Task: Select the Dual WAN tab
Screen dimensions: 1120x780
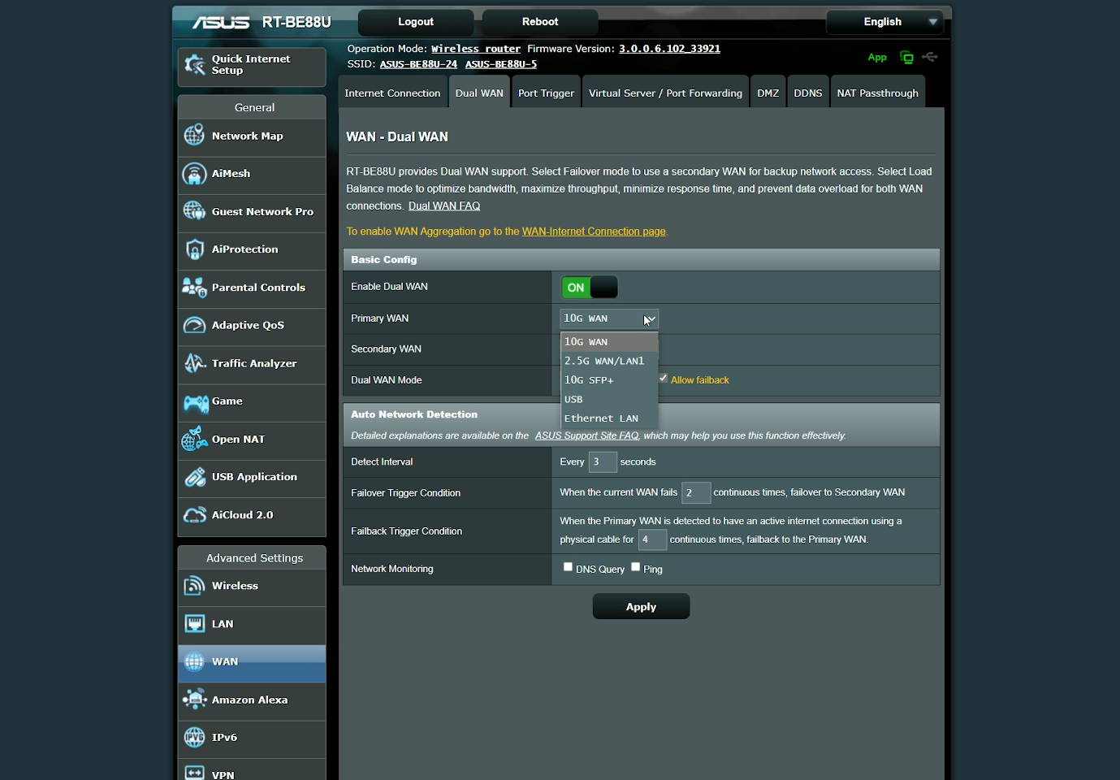Action: (479, 93)
